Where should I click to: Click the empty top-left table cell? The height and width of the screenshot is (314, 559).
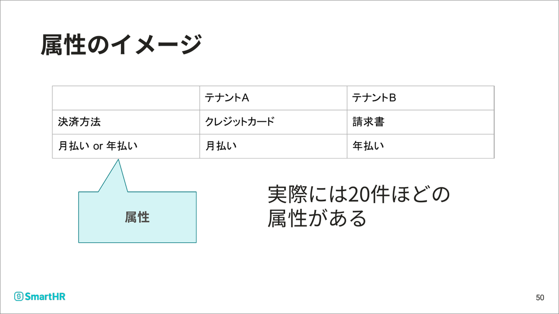(x=126, y=98)
